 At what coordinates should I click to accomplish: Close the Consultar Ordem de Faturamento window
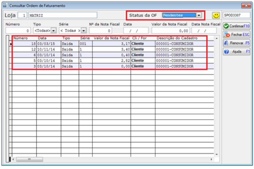click(x=246, y=6)
